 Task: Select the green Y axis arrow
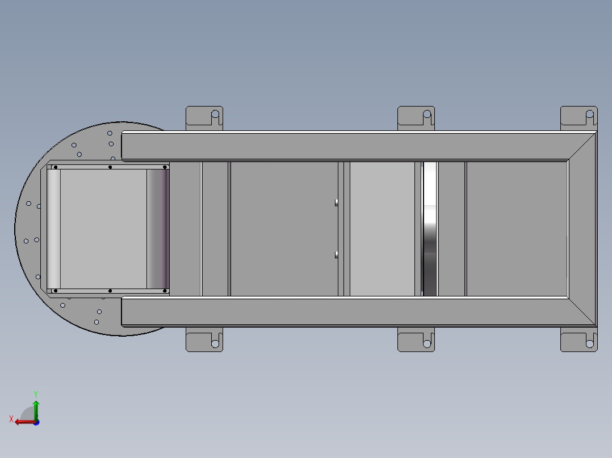tap(36, 409)
